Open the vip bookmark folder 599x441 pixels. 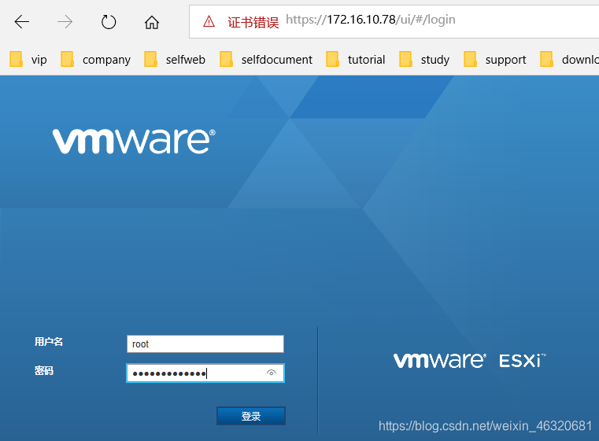click(28, 60)
